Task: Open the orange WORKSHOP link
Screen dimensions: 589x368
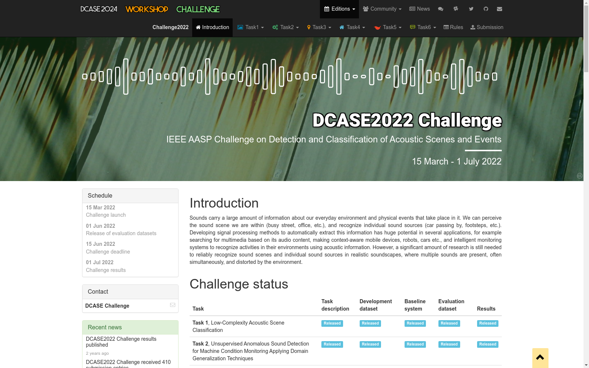Action: click(x=147, y=9)
